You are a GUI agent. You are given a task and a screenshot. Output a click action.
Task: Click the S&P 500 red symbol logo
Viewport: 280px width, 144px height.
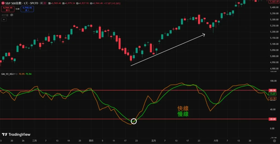tap(3, 3)
